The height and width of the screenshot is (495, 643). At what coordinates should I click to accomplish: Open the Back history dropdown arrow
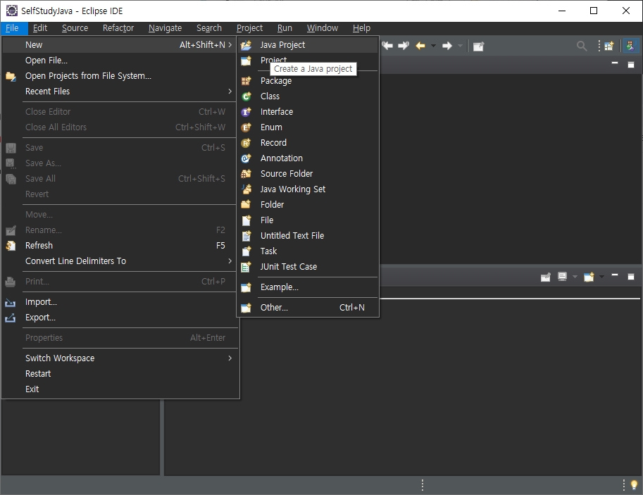(433, 46)
